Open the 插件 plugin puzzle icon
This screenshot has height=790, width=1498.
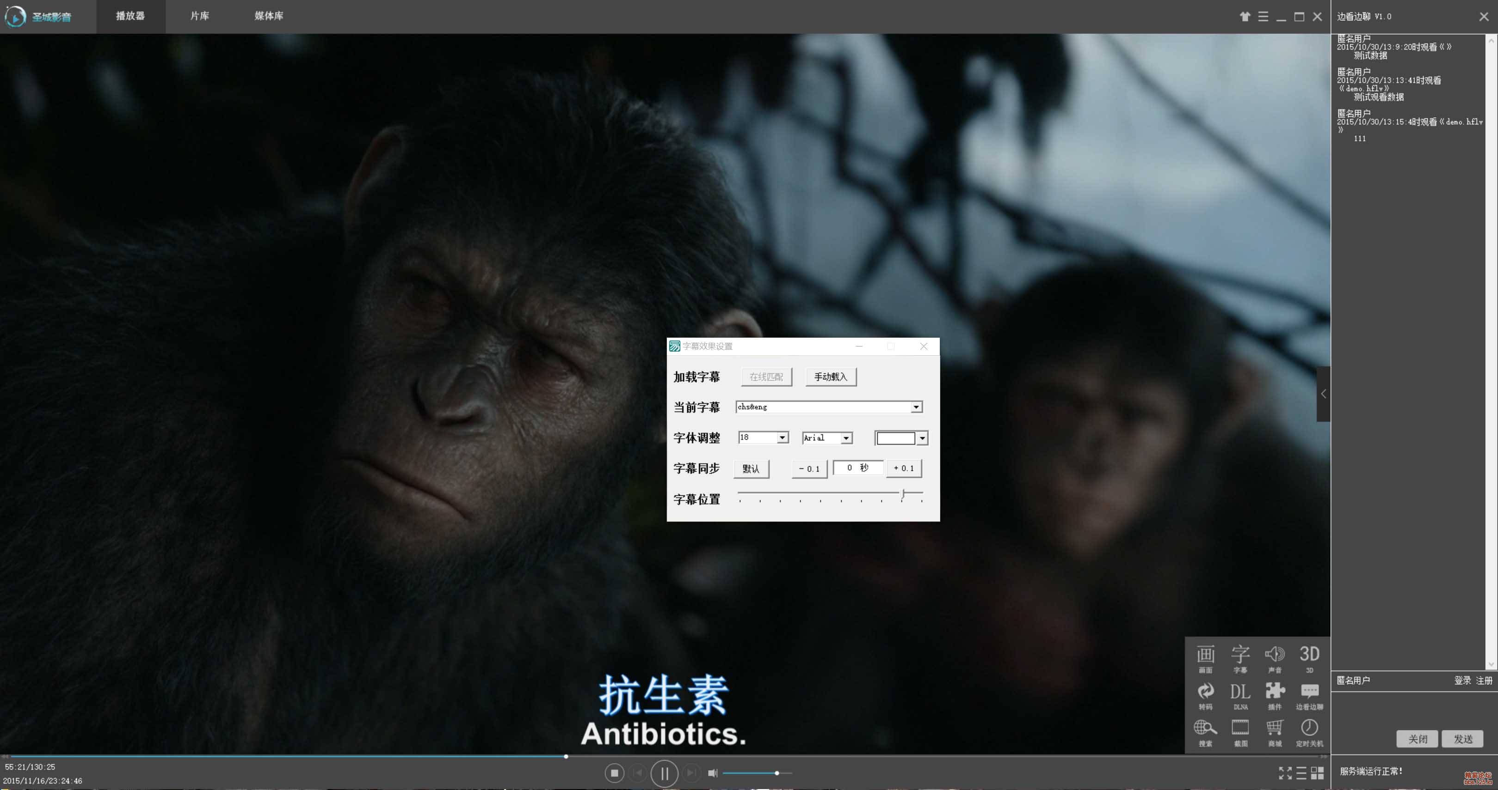click(x=1275, y=696)
